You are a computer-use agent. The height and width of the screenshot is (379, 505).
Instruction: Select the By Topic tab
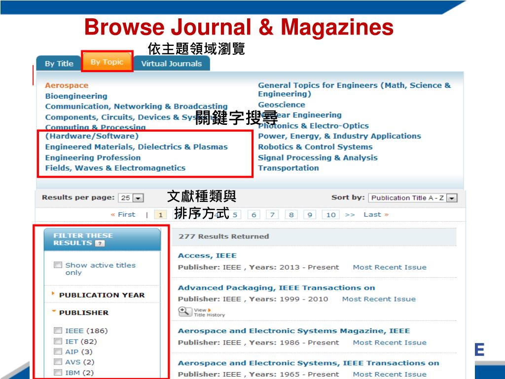tap(107, 62)
